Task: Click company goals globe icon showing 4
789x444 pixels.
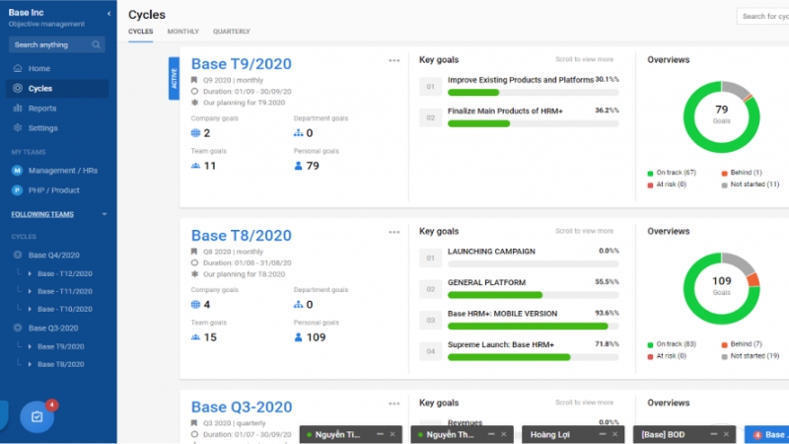Action: pos(195,305)
